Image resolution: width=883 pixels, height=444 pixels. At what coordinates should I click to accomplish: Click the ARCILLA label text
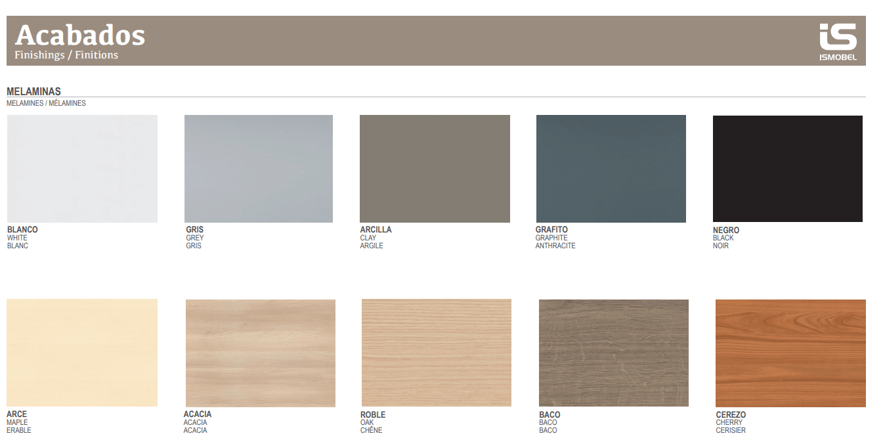pos(376,230)
